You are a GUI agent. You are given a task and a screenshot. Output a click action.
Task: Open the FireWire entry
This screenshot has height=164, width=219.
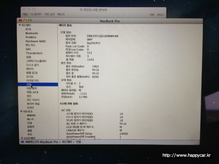click(31, 37)
